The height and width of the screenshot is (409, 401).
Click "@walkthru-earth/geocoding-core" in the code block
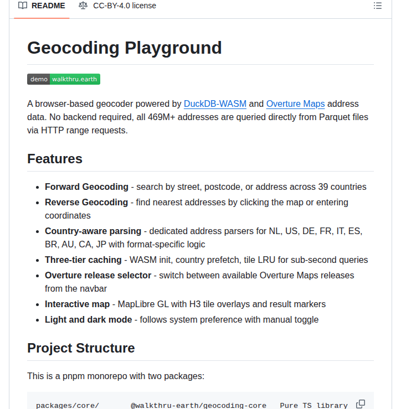pos(198,405)
